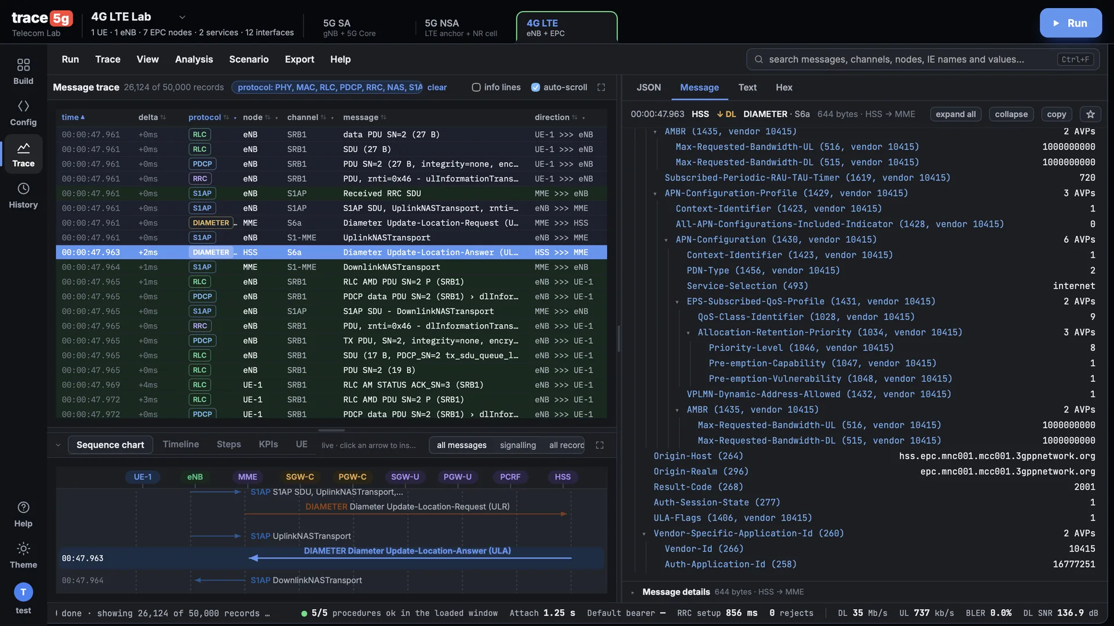
Task: Open the direction column filter dropdown
Action: pyautogui.click(x=583, y=118)
